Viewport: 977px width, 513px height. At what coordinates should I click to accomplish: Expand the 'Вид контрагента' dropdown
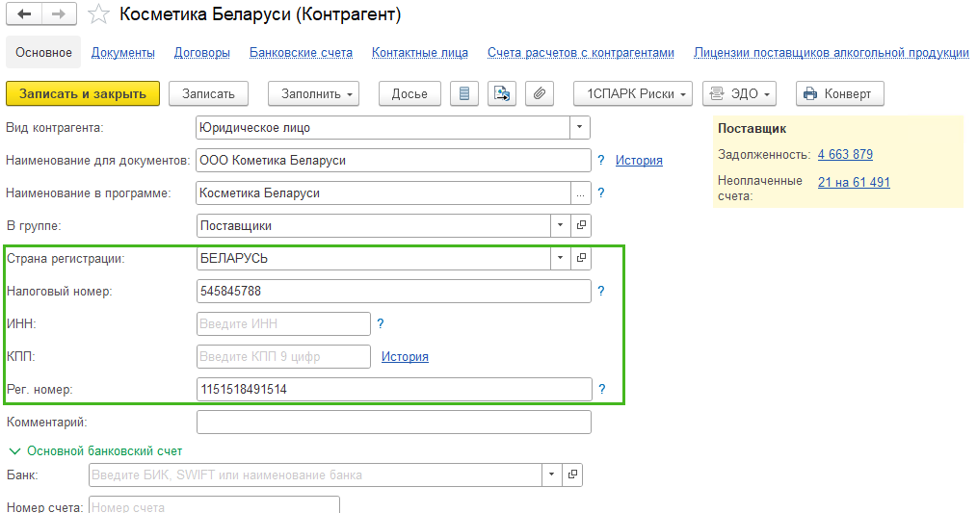point(579,128)
